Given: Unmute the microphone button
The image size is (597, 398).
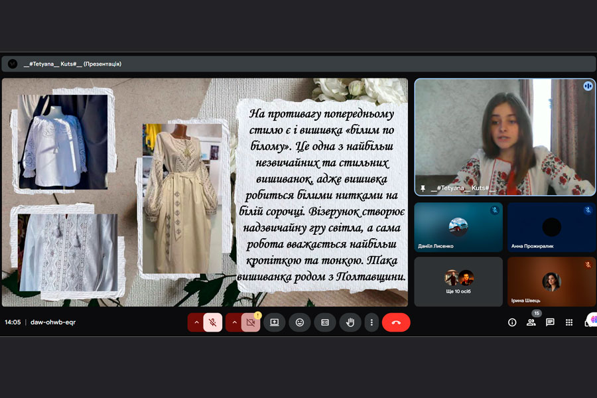Looking at the screenshot, I should click(x=213, y=322).
